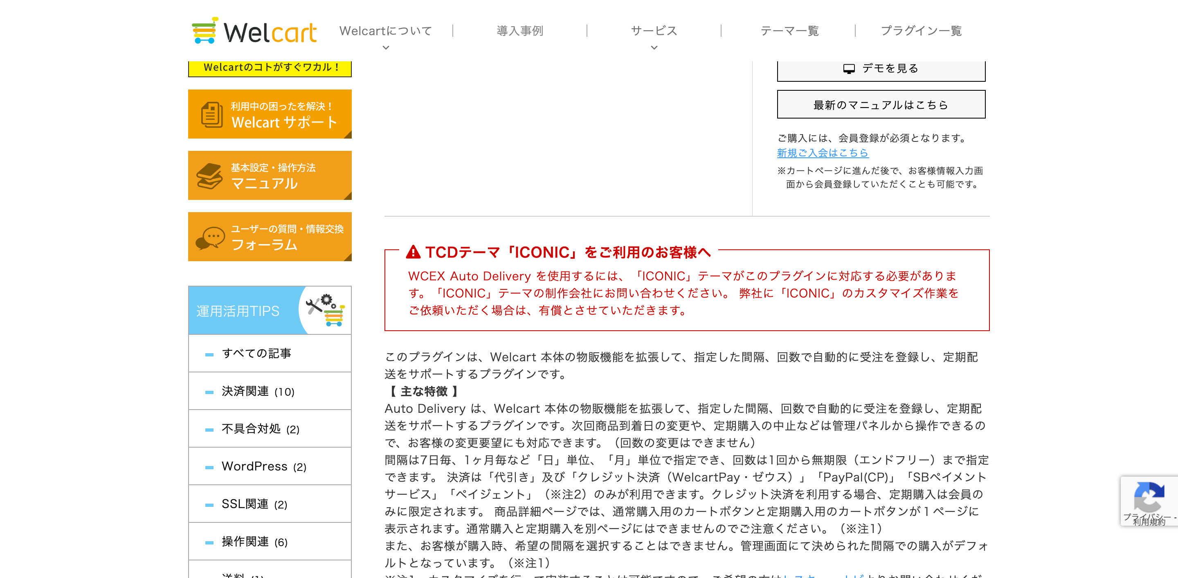Select すべての記事 category
The image size is (1178, 578).
coord(270,354)
